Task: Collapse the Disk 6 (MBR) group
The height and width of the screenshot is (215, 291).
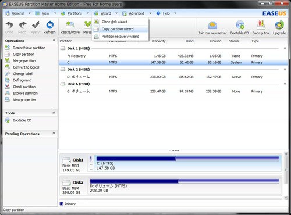Action: point(285,84)
